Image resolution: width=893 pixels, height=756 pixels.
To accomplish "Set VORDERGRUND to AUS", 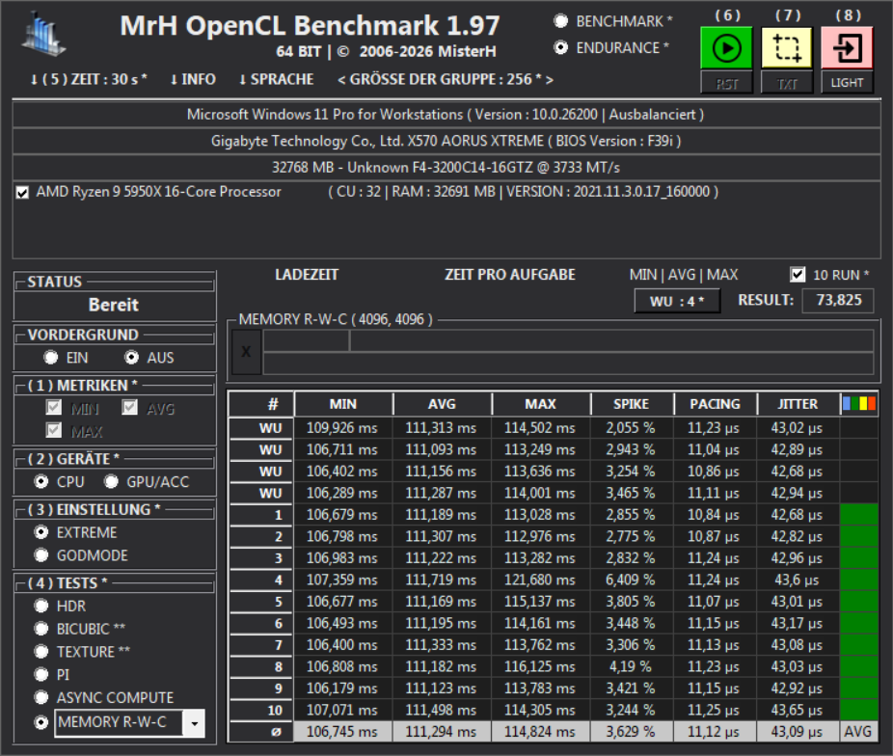I will pos(131,358).
